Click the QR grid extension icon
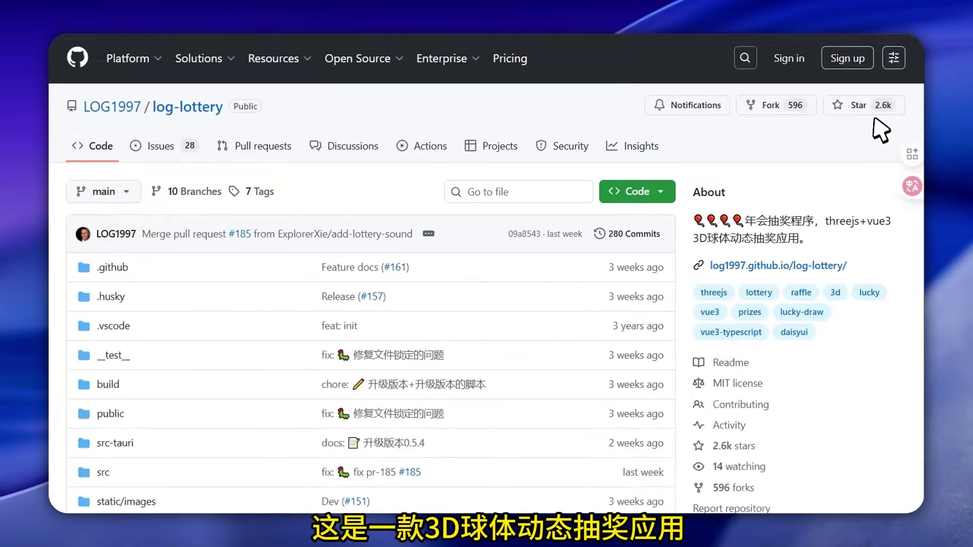 912,154
